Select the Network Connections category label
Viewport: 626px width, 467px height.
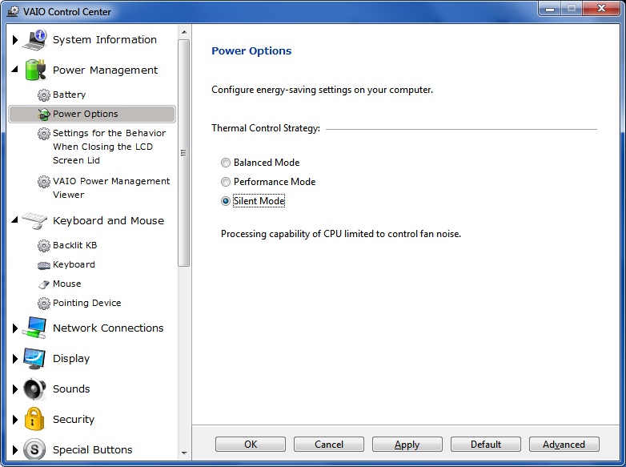pos(108,328)
